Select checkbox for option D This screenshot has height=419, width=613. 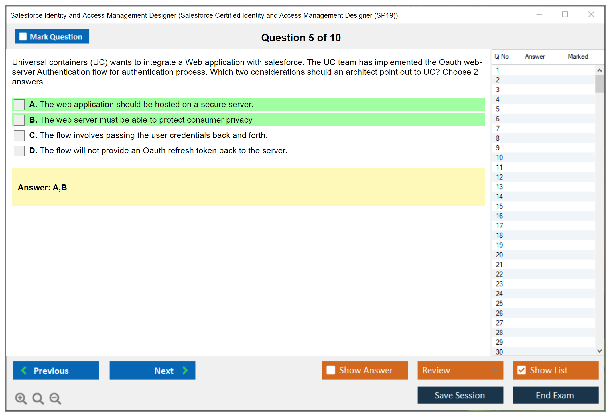[x=19, y=151]
